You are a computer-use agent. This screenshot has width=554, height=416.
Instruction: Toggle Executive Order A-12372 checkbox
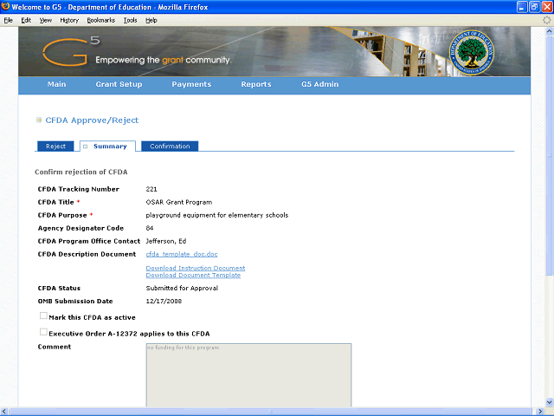[x=43, y=332]
